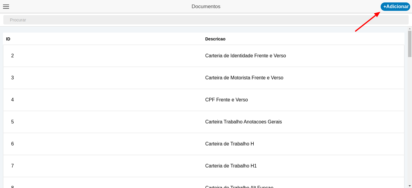Click inside the Procurar search field

coord(121,19)
